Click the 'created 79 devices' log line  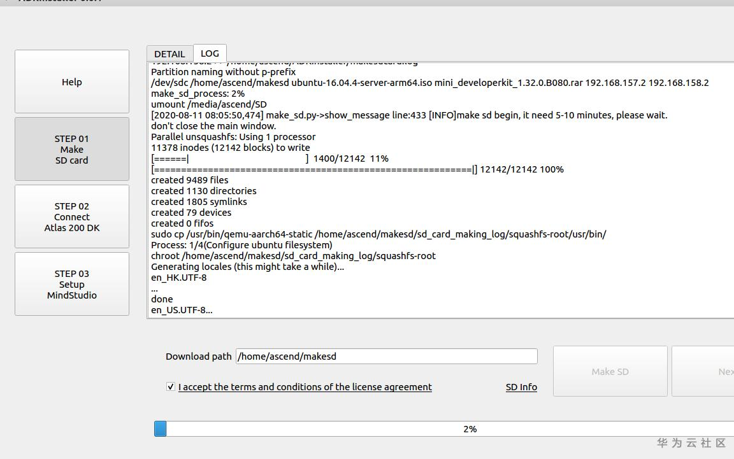(191, 213)
